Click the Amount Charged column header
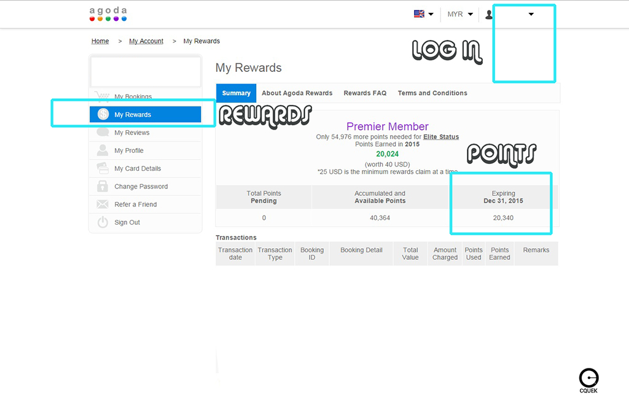This screenshot has height=417, width=629. pos(445,254)
